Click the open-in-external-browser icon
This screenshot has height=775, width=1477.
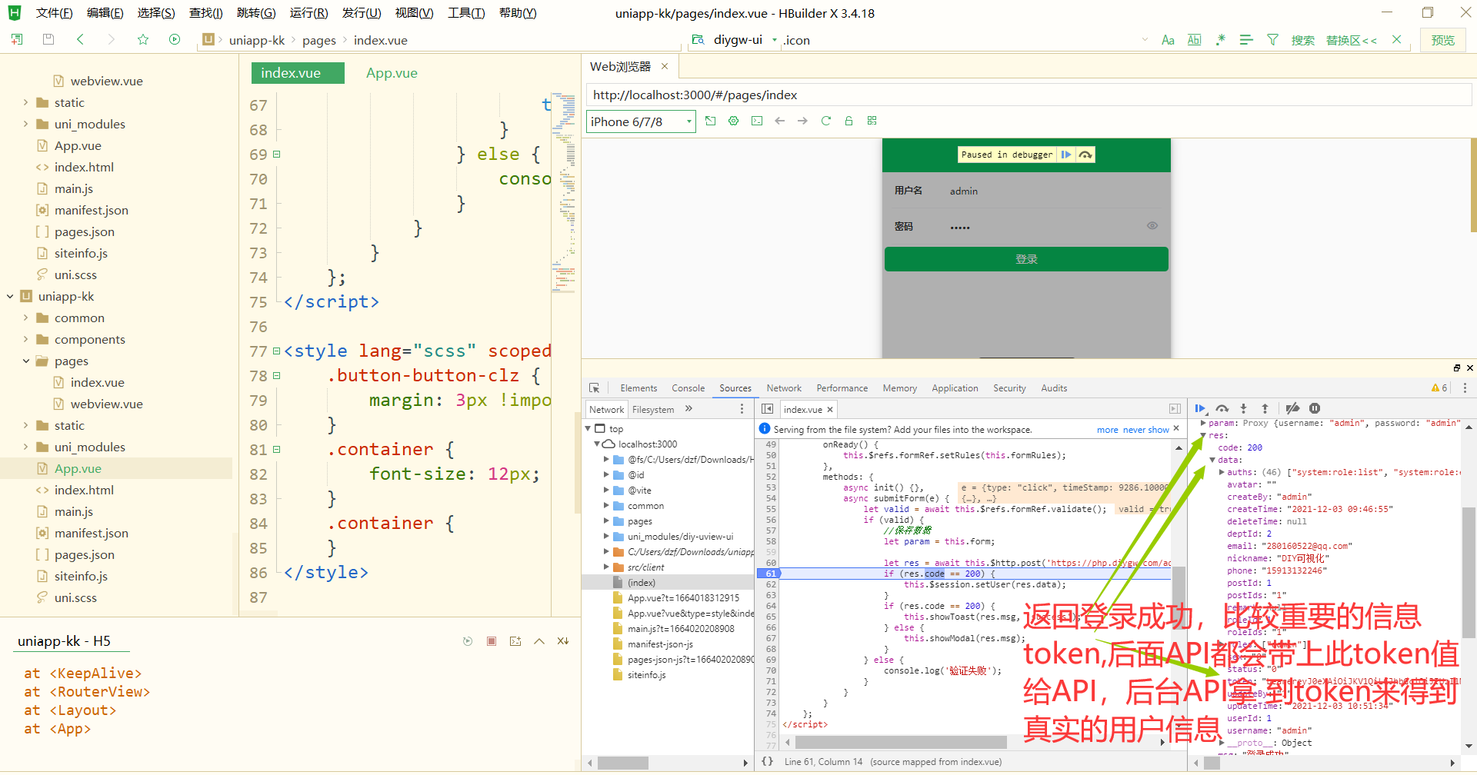tap(711, 121)
